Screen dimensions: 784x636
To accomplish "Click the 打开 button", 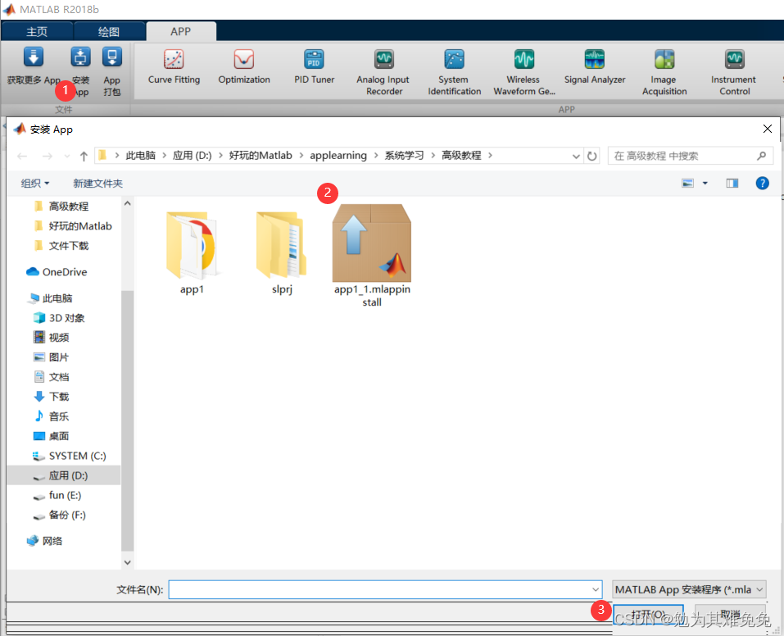I will [648, 615].
